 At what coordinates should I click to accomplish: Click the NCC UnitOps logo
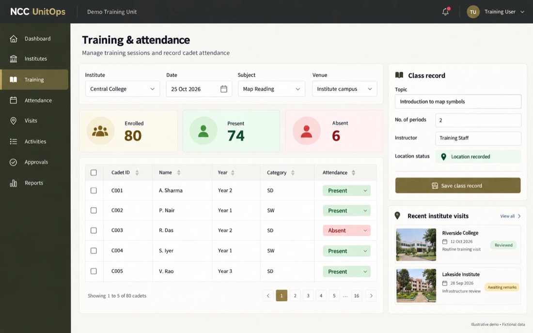[38, 12]
